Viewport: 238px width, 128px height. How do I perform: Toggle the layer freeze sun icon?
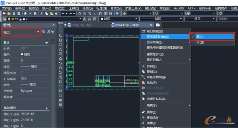point(13,19)
